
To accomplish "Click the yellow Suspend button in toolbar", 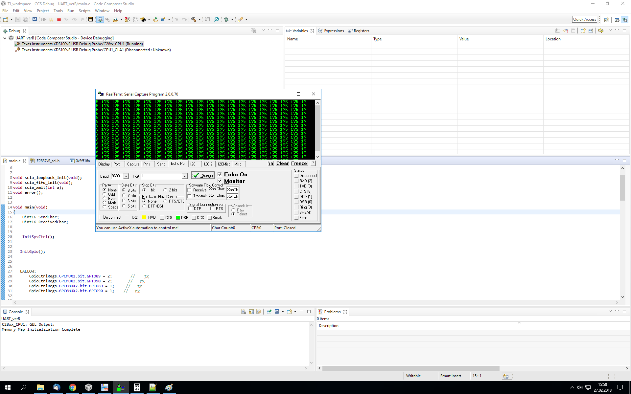I will click(51, 20).
